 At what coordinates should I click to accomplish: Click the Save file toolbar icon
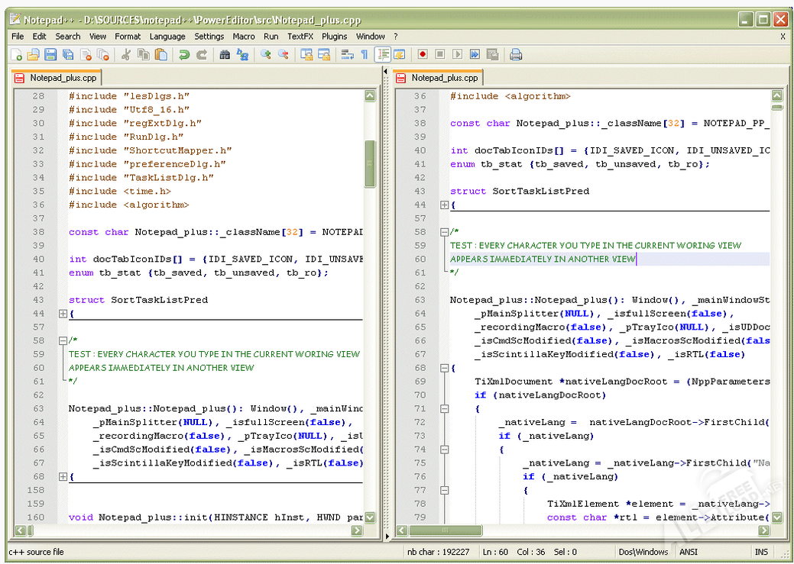pyautogui.click(x=50, y=54)
